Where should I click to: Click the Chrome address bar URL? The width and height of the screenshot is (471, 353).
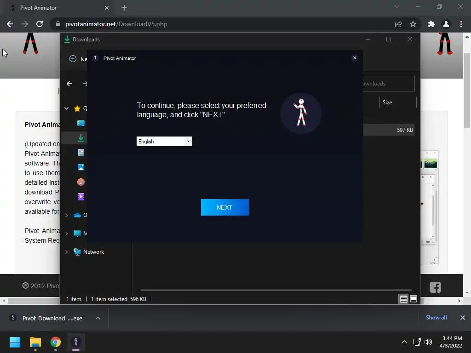(x=116, y=24)
